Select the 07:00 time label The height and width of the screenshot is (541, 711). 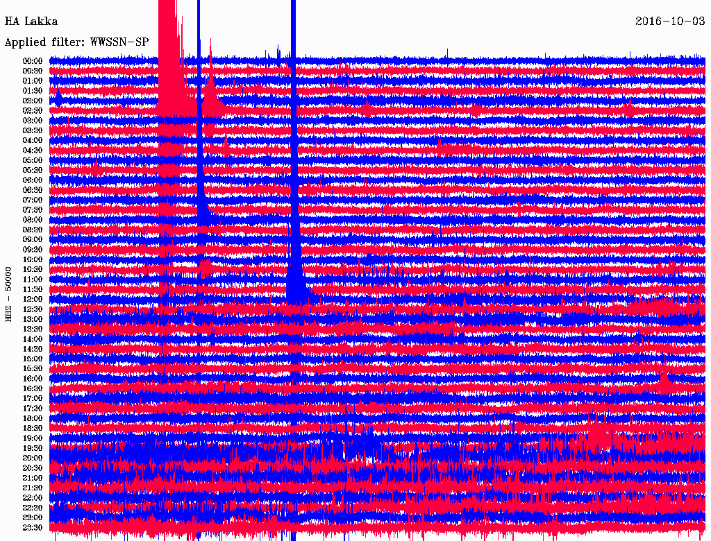pyautogui.click(x=33, y=200)
